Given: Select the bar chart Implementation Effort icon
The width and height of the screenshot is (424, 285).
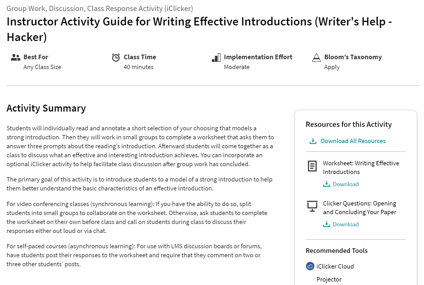Looking at the screenshot, I should tap(216, 58).
